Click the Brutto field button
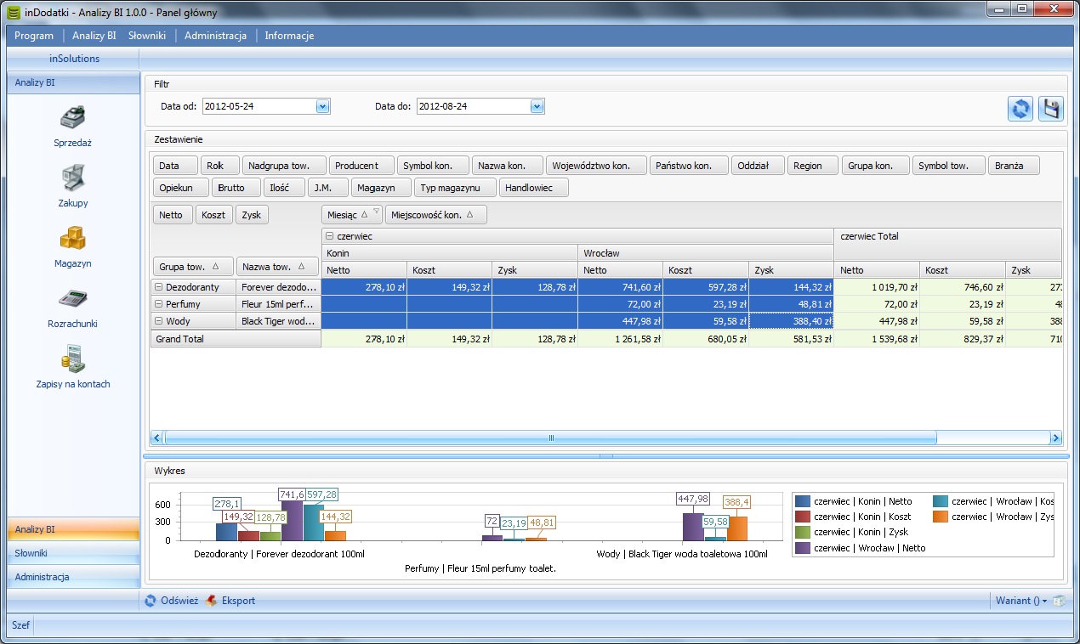 [x=235, y=188]
